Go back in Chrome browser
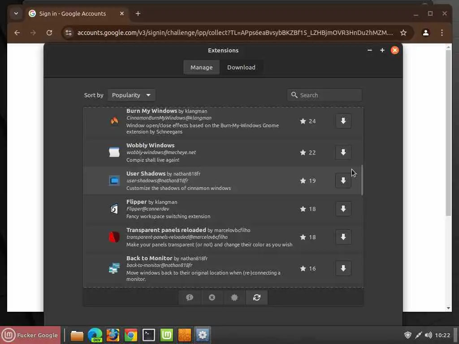The image size is (459, 344). (x=17, y=32)
